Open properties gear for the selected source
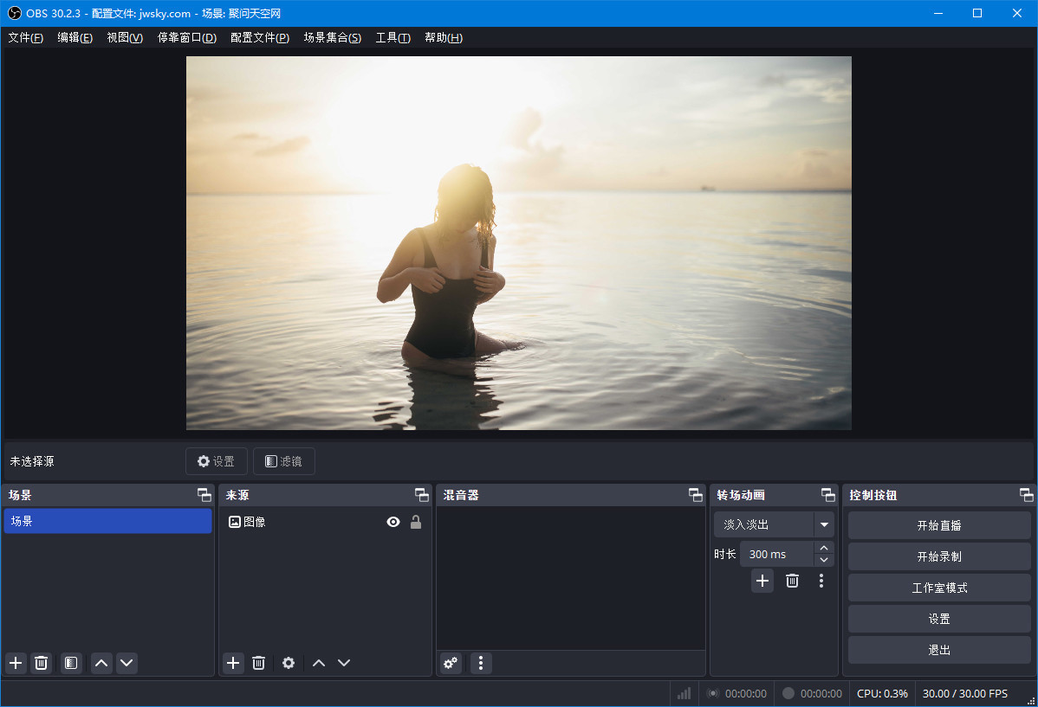The image size is (1038, 707). tap(288, 663)
